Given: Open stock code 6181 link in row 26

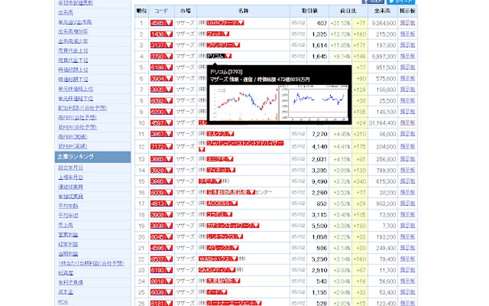Looking at the screenshot, I should pyautogui.click(x=158, y=303).
